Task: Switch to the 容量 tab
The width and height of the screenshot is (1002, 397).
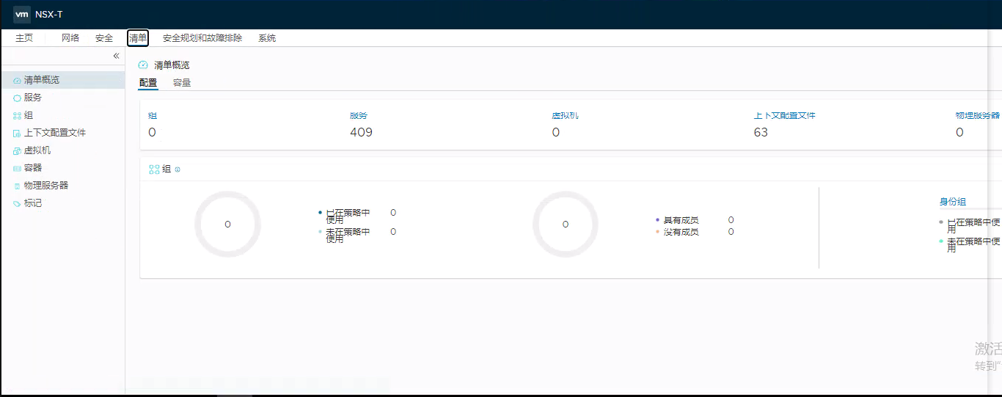Action: pos(182,83)
